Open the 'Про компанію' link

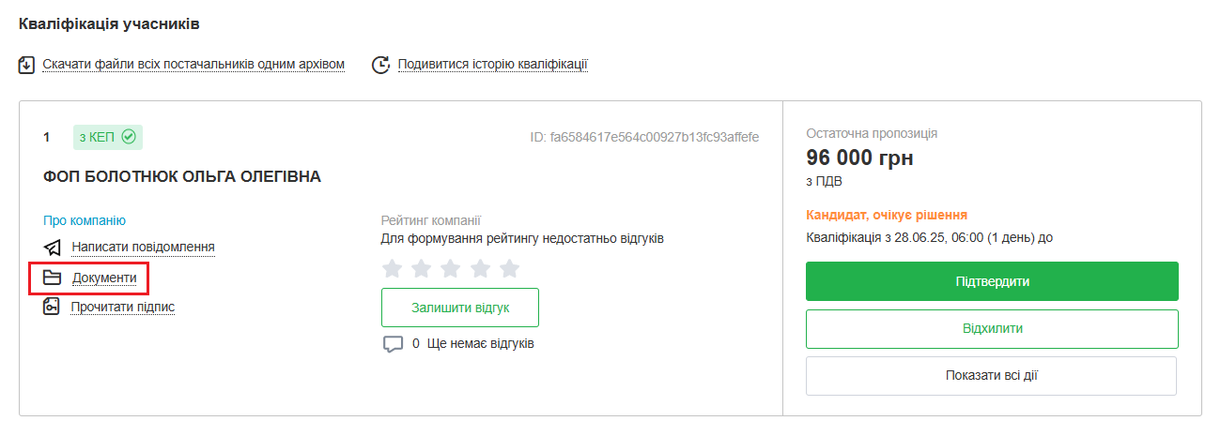coord(85,220)
